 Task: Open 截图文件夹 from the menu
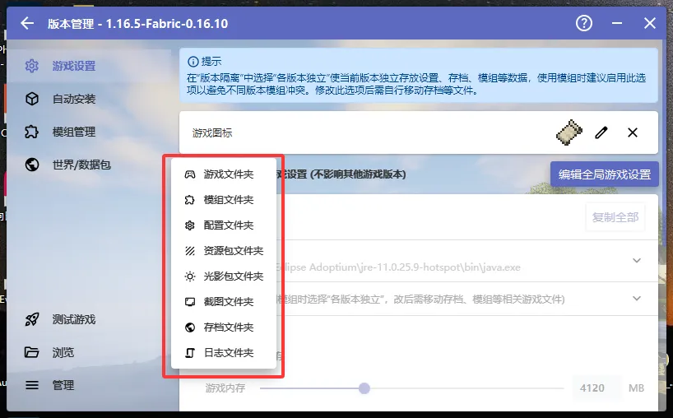click(227, 302)
